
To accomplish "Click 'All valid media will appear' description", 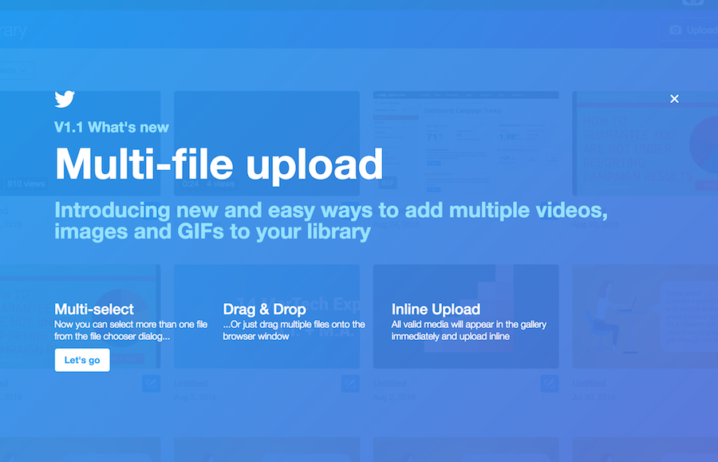I will 469,330.
